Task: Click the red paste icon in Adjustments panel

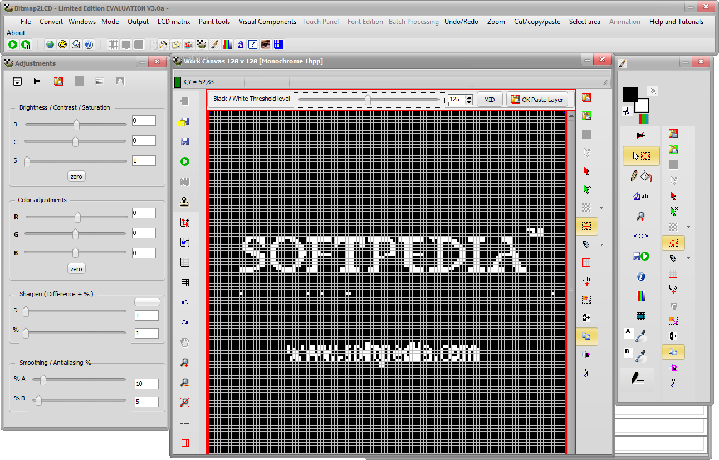Action: [x=58, y=81]
